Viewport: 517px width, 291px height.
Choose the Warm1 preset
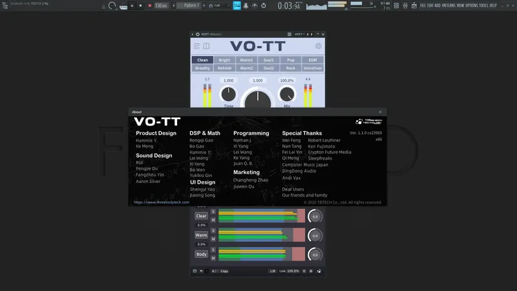(x=246, y=60)
